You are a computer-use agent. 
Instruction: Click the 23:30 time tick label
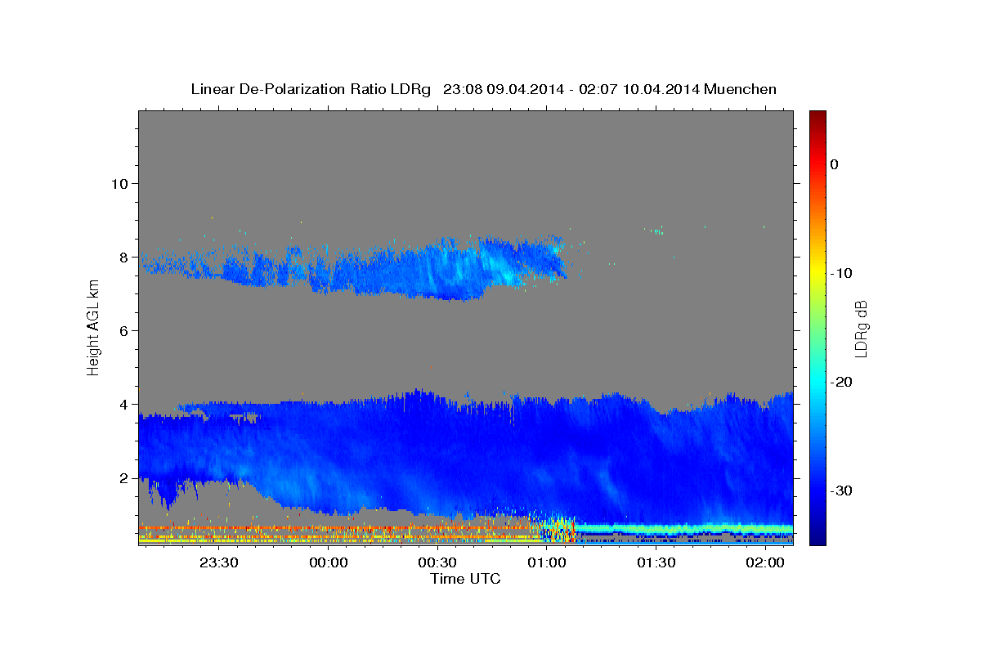[x=220, y=562]
